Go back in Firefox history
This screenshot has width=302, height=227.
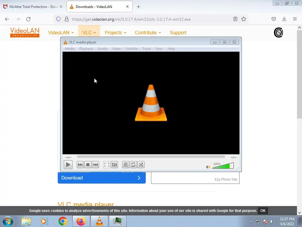coord(7,19)
